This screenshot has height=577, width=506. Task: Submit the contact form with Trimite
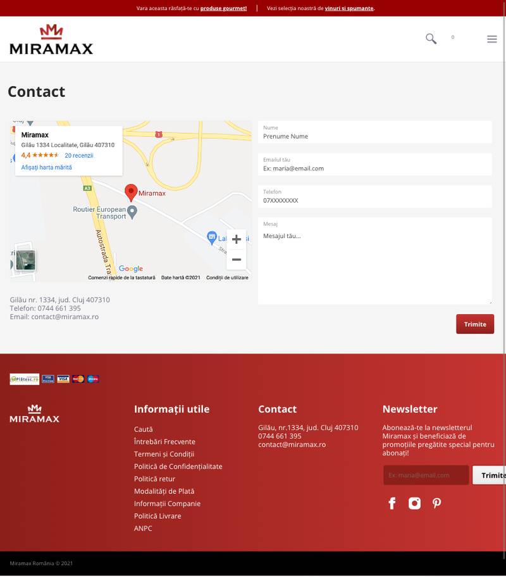tap(475, 324)
